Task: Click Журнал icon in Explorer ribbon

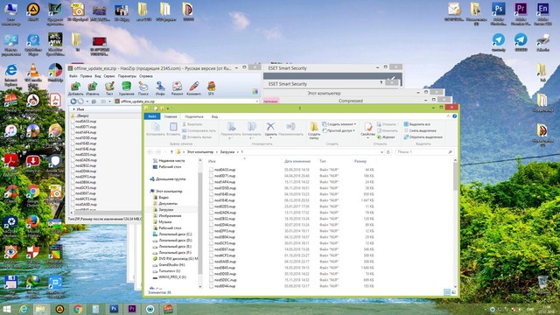Action: (x=386, y=137)
